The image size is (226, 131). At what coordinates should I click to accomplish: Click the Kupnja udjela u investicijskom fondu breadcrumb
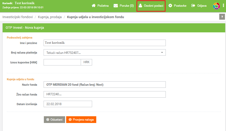95,17
